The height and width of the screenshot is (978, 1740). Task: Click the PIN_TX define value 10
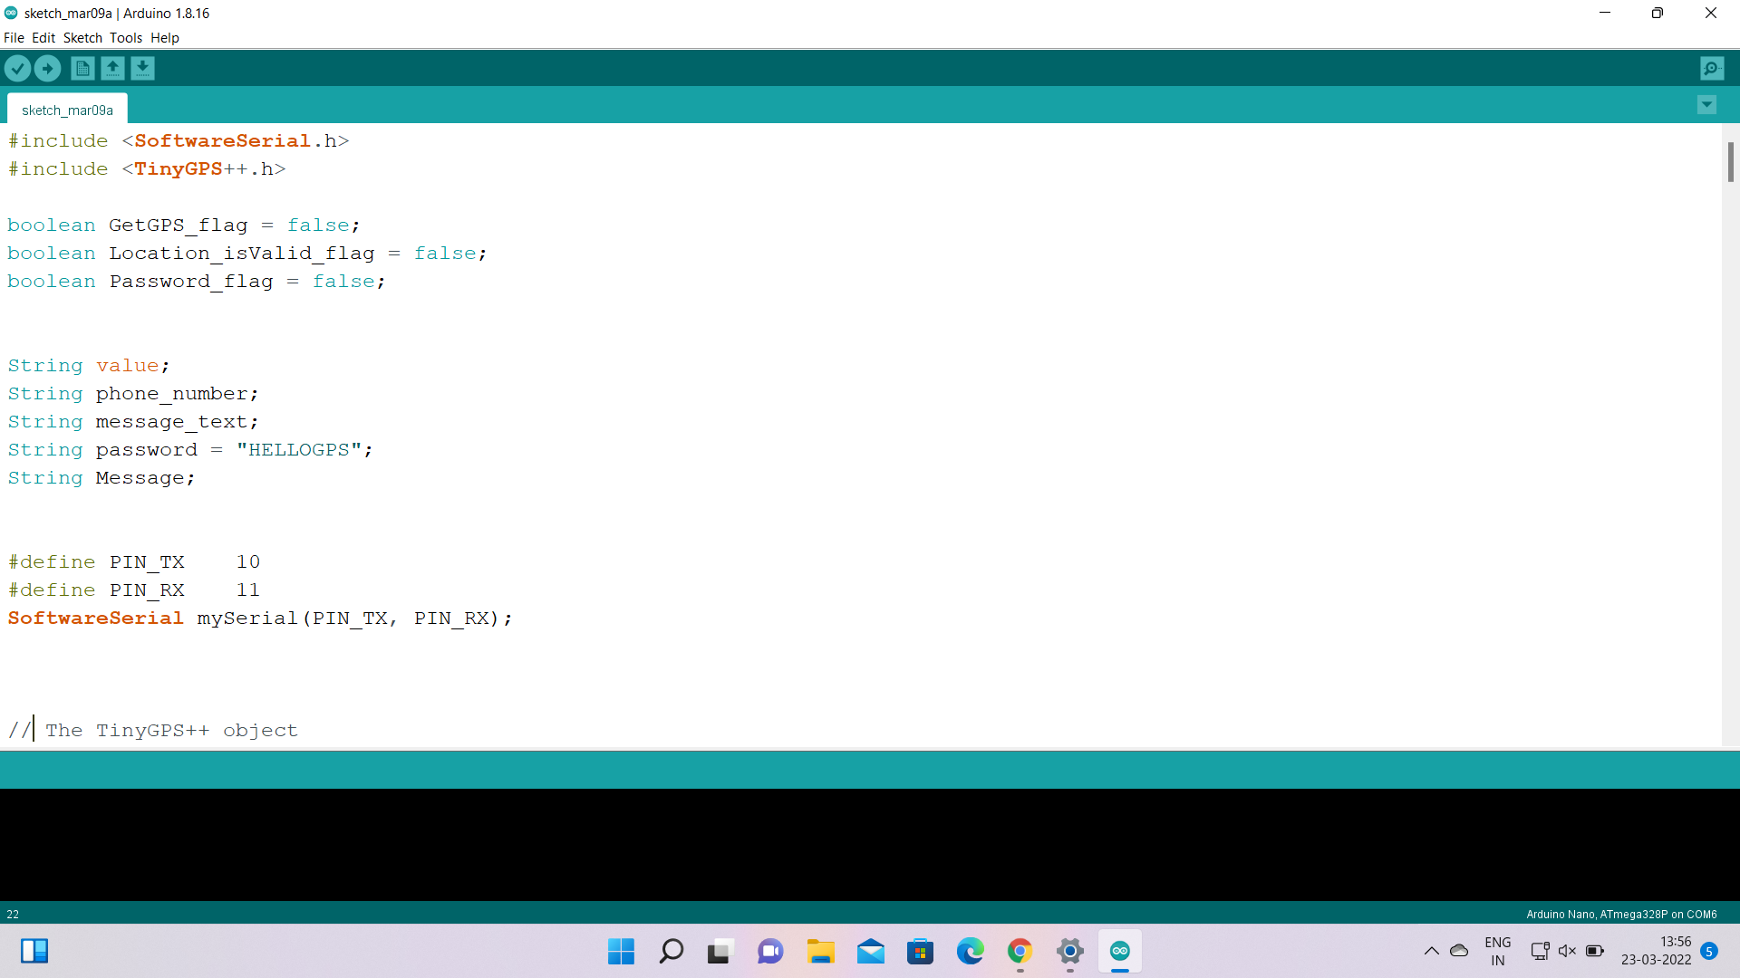pyautogui.click(x=248, y=562)
